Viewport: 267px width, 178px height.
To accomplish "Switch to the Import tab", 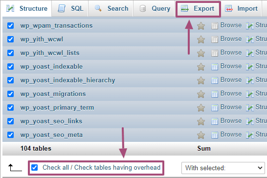I will coord(241,8).
